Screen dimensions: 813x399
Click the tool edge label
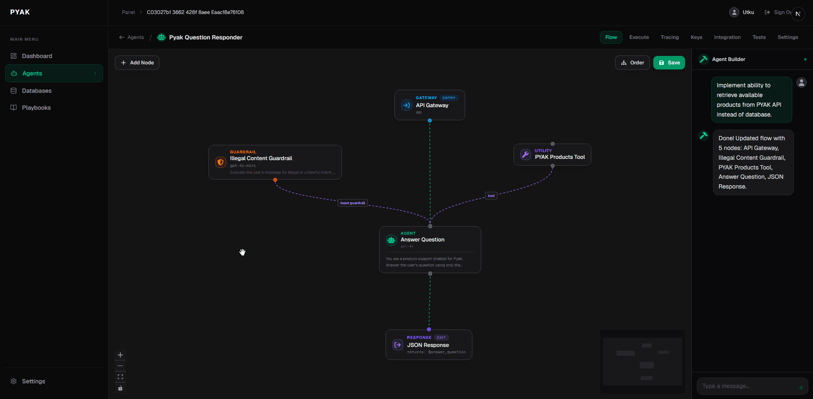point(491,196)
